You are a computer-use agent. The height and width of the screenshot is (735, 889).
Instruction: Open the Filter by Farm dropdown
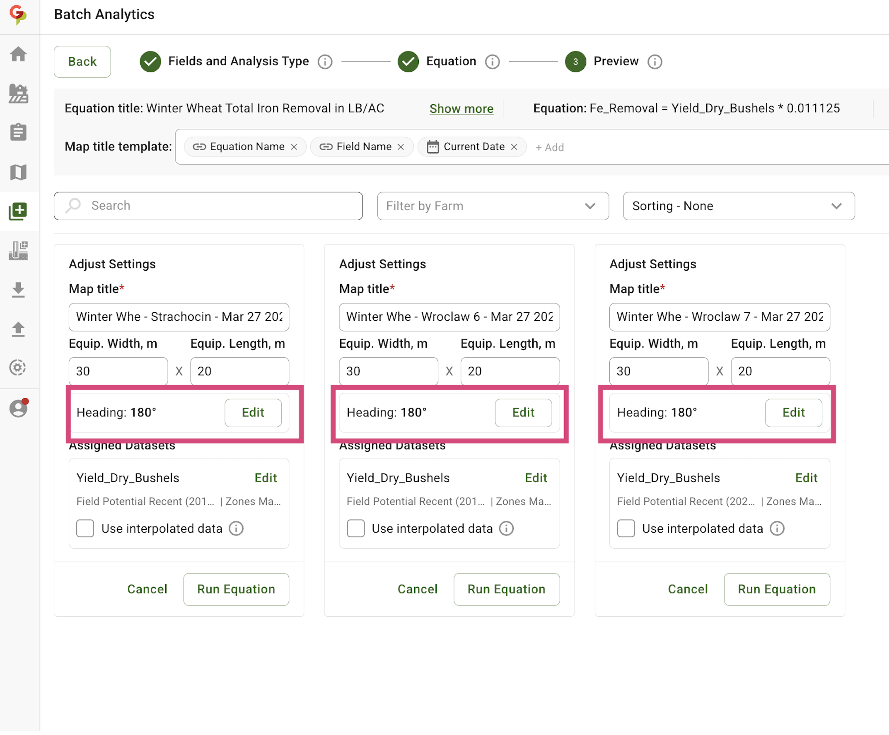coord(492,206)
